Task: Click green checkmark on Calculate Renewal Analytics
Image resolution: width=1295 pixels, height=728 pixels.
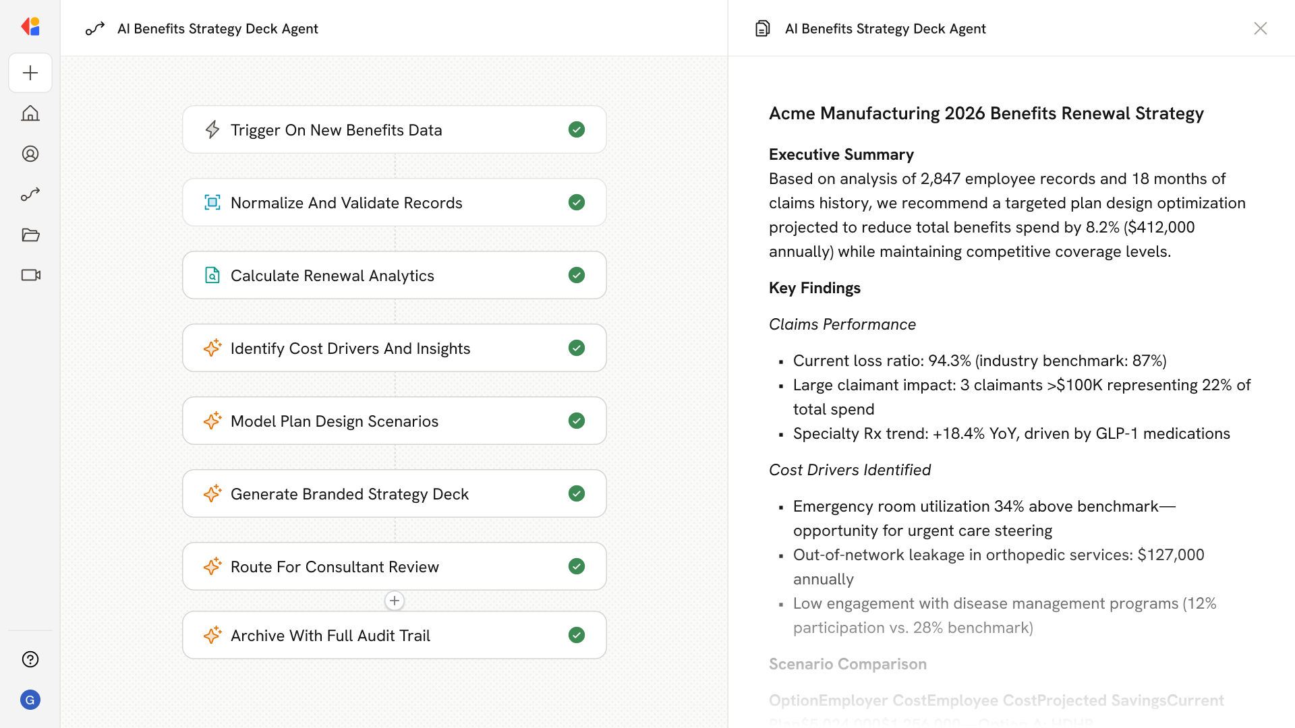Action: click(x=577, y=275)
